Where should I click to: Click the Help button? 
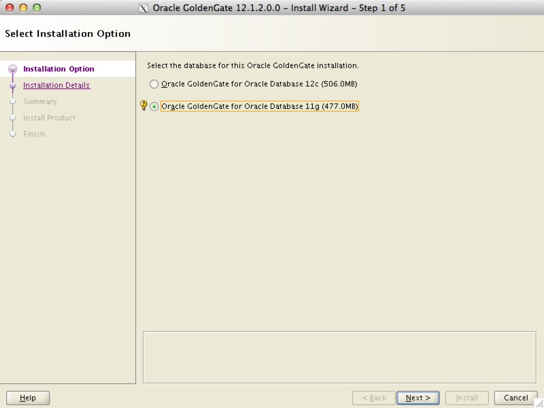point(28,398)
